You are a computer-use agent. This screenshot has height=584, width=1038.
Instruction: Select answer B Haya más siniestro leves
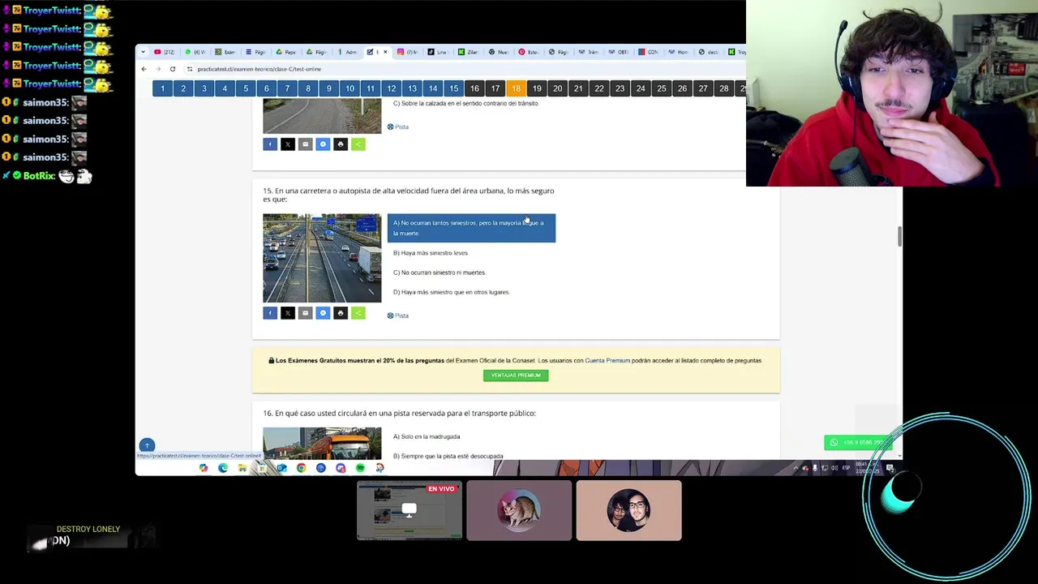tap(431, 253)
